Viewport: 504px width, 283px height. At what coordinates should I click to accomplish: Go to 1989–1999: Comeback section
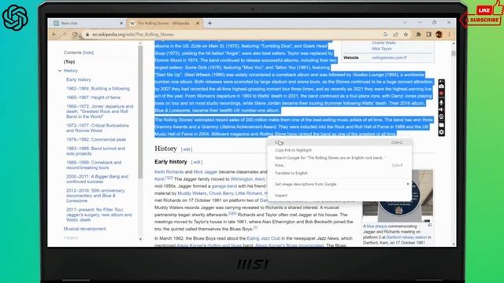tap(94, 165)
